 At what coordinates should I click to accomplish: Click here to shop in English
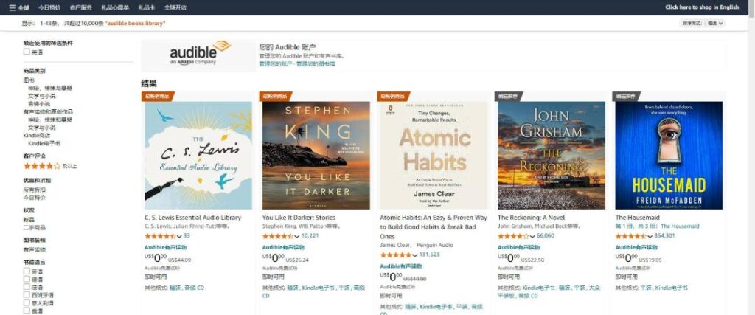(702, 7)
